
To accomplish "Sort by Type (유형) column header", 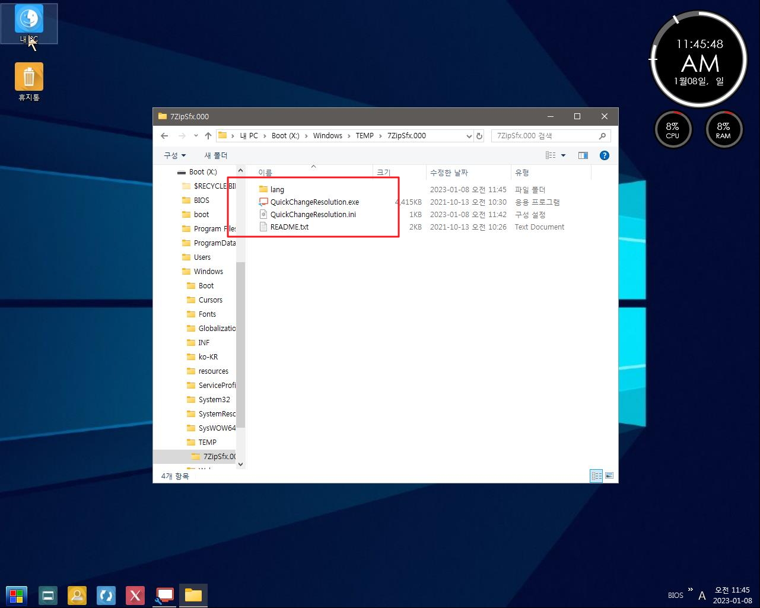I will point(551,173).
